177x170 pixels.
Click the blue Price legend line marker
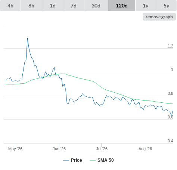66,160
